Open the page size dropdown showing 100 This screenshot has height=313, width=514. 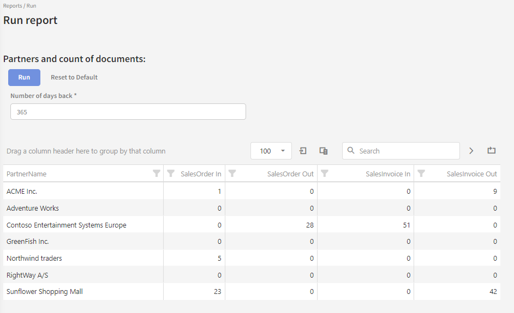click(271, 151)
